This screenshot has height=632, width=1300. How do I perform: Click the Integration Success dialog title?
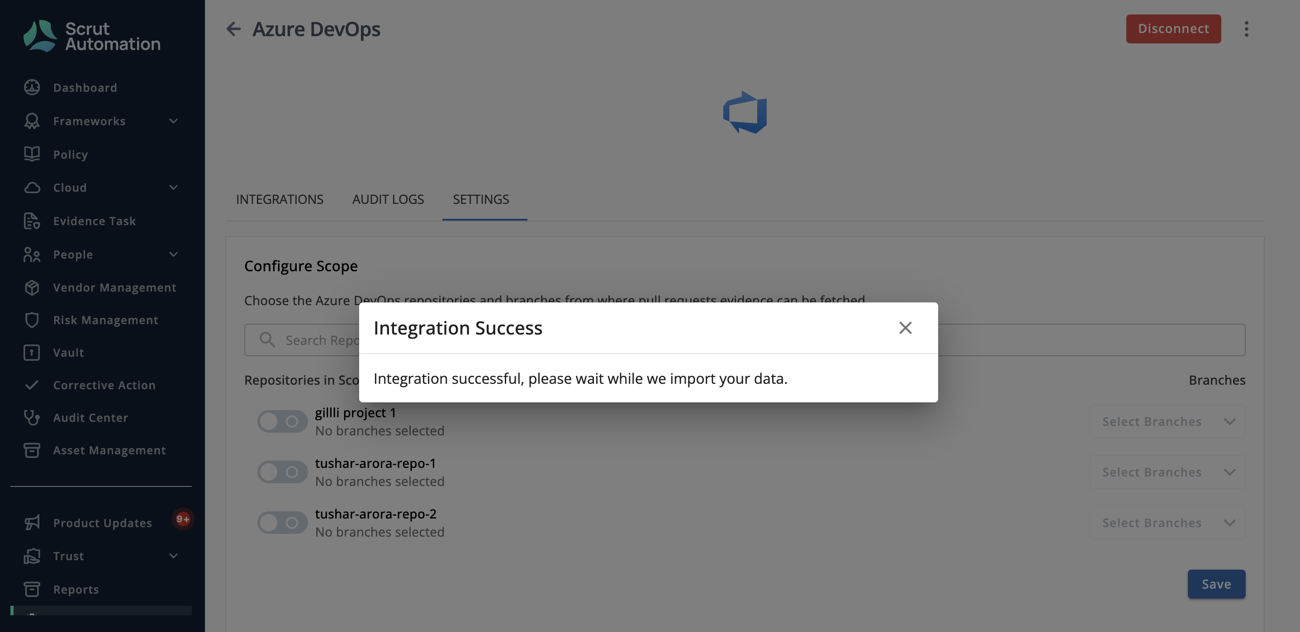tap(458, 328)
